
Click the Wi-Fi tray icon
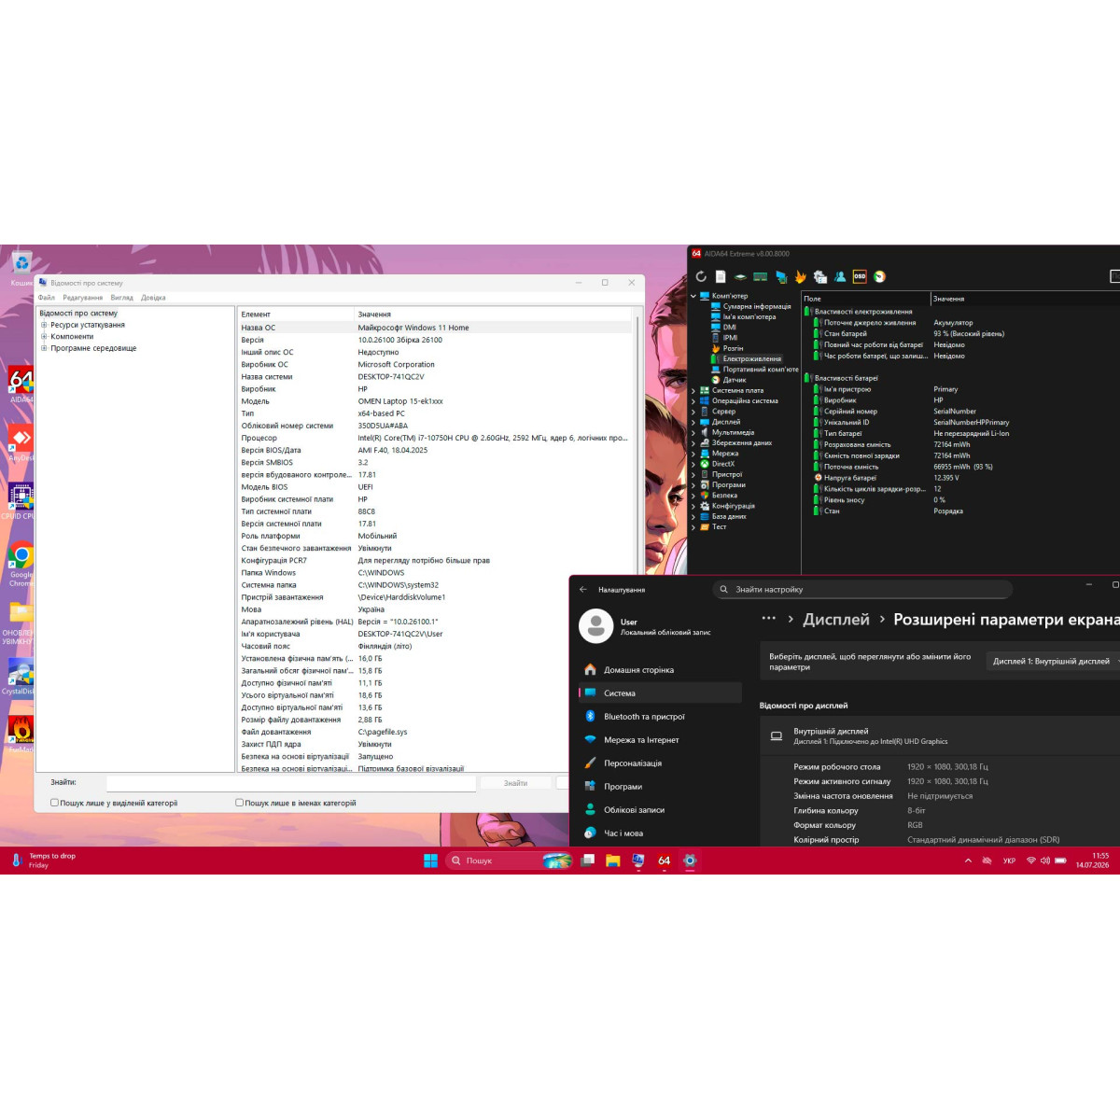tap(1031, 861)
